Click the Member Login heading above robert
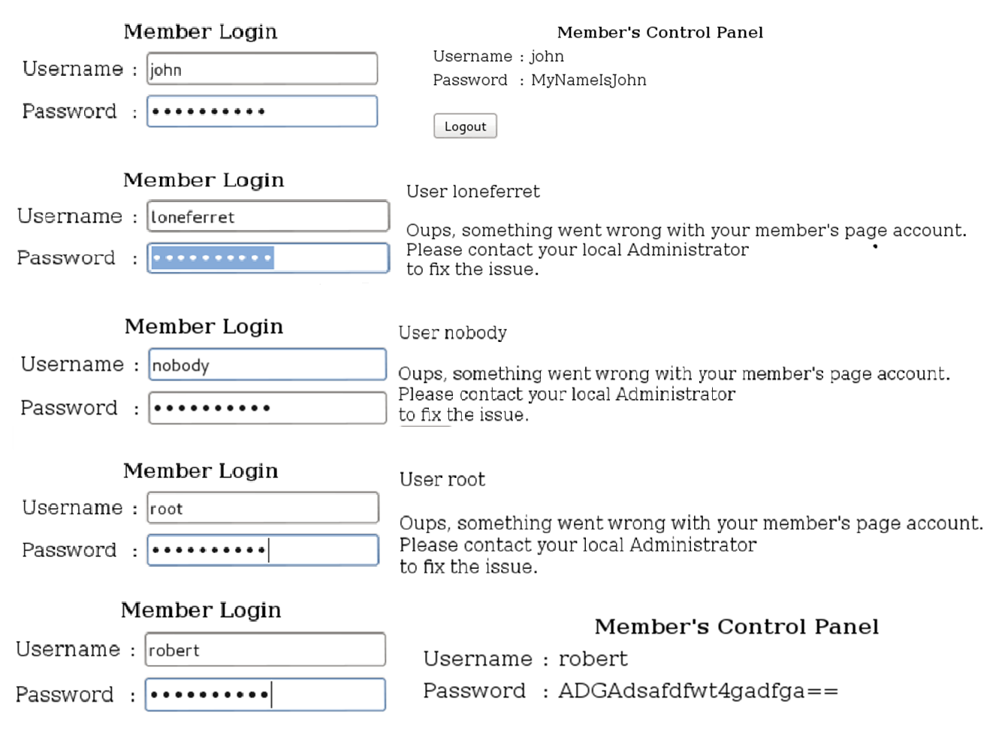 click(x=201, y=610)
